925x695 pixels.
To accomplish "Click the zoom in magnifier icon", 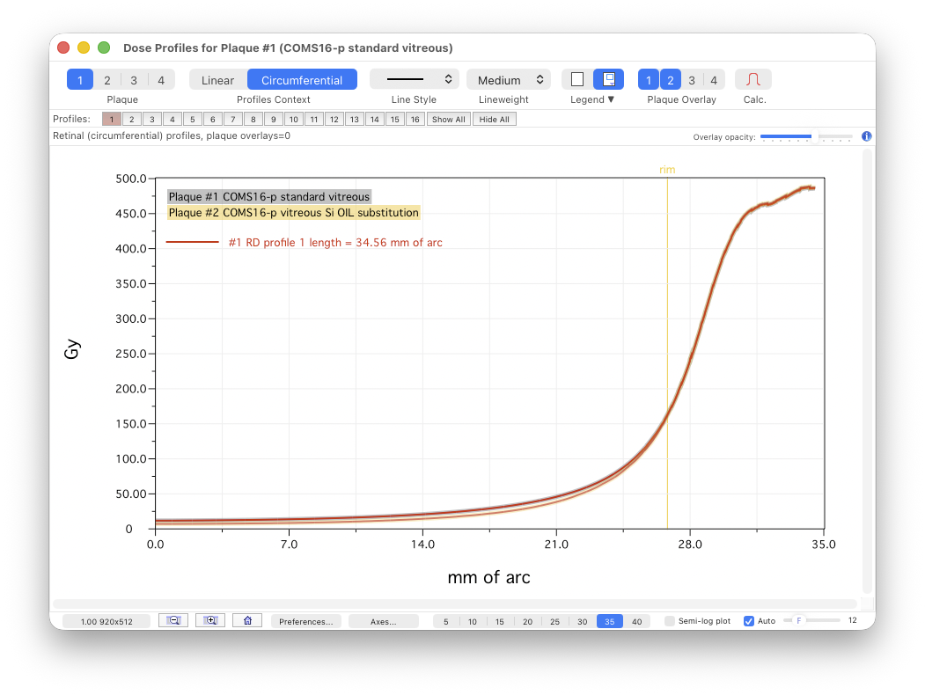I will pos(210,620).
